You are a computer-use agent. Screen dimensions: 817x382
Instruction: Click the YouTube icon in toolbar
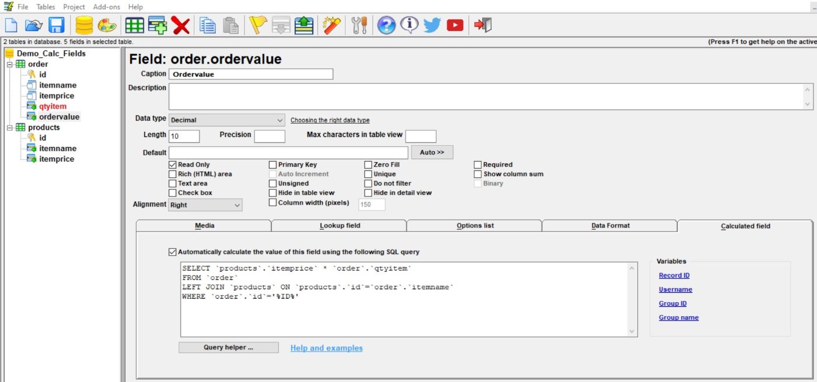(x=455, y=25)
